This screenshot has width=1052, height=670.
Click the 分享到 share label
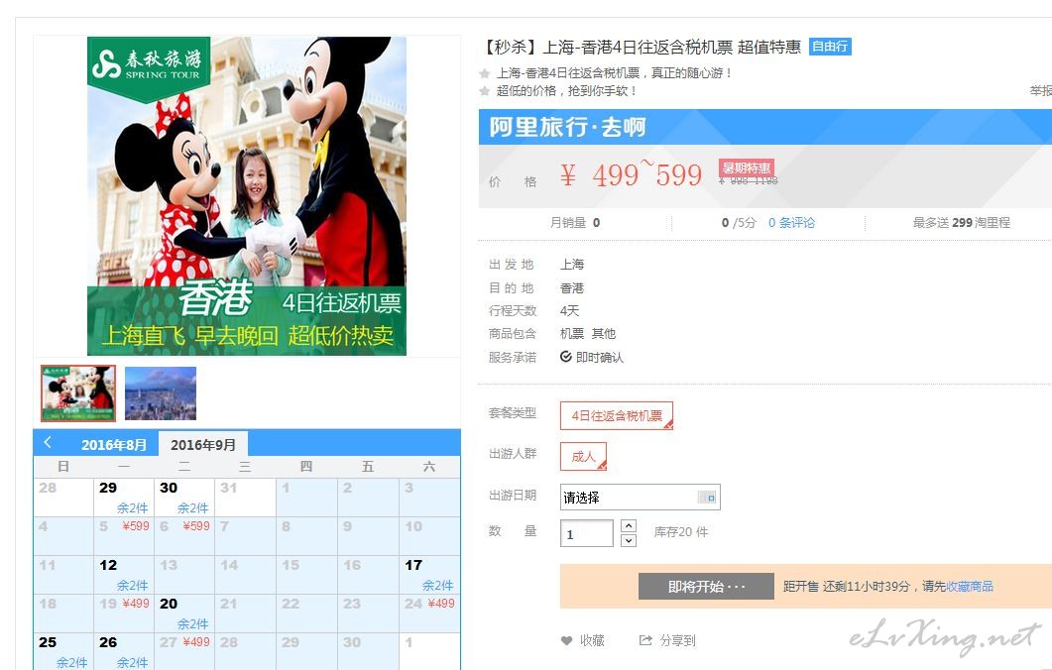pyautogui.click(x=677, y=640)
